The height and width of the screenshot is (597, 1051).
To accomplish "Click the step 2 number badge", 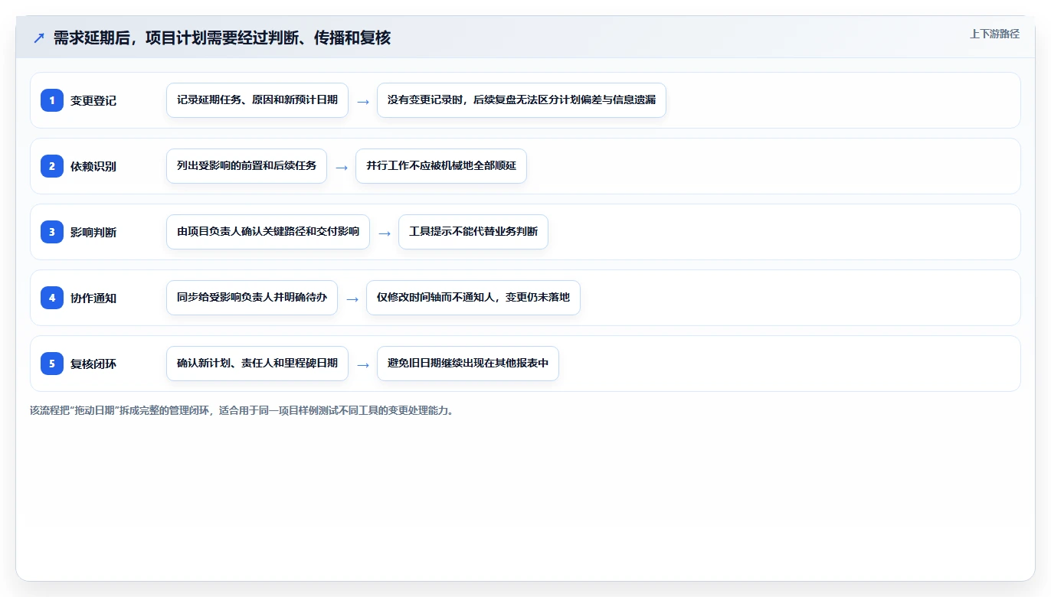I will pyautogui.click(x=52, y=166).
